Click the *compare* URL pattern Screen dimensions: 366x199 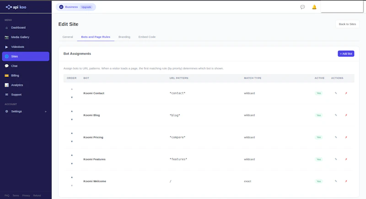[178, 137]
